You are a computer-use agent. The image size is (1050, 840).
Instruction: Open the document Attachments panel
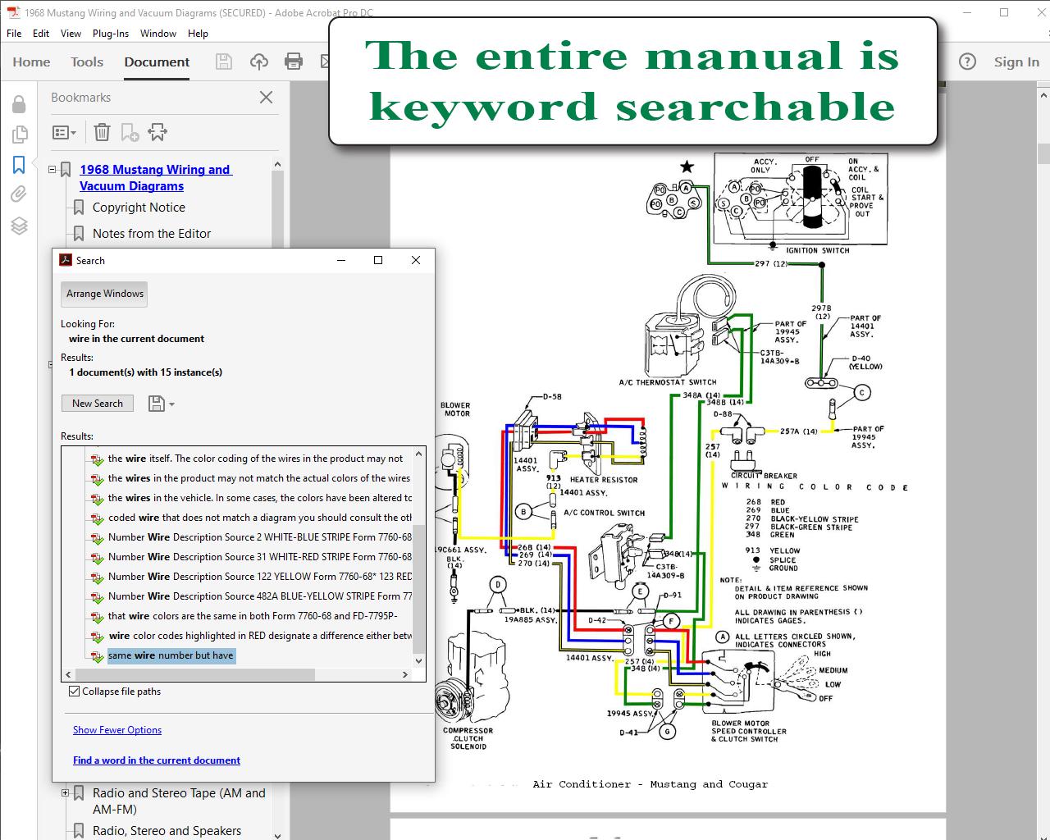pos(20,194)
